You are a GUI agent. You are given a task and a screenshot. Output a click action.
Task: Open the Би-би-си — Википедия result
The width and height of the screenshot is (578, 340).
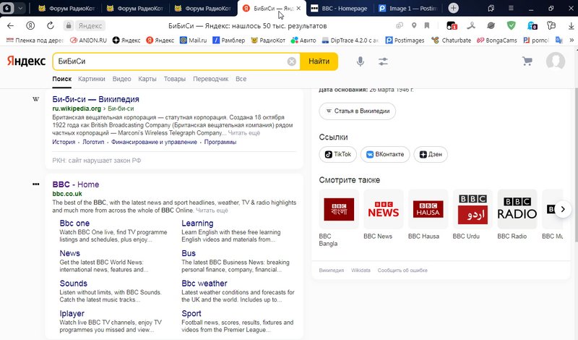point(95,99)
